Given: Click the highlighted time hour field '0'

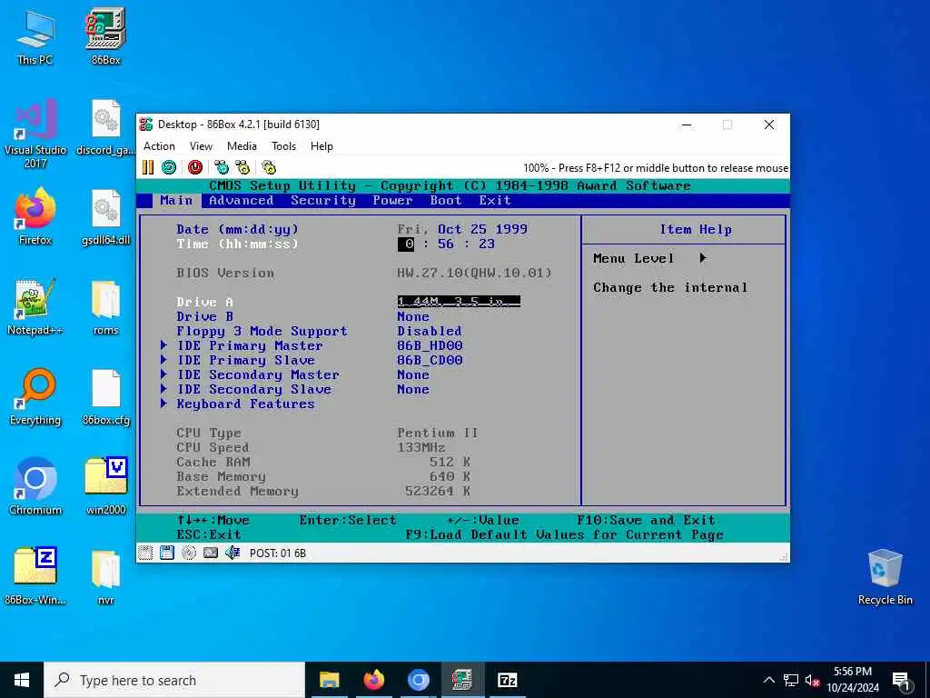Looking at the screenshot, I should pos(406,244).
